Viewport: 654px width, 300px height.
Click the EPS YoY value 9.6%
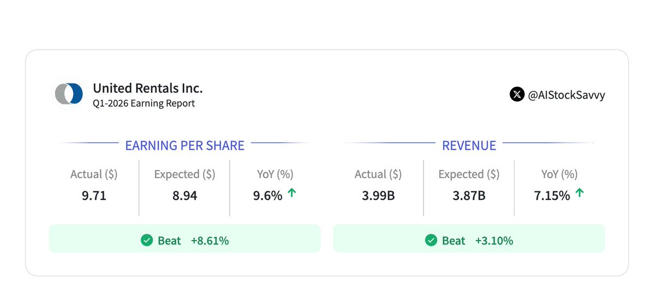pyautogui.click(x=267, y=195)
